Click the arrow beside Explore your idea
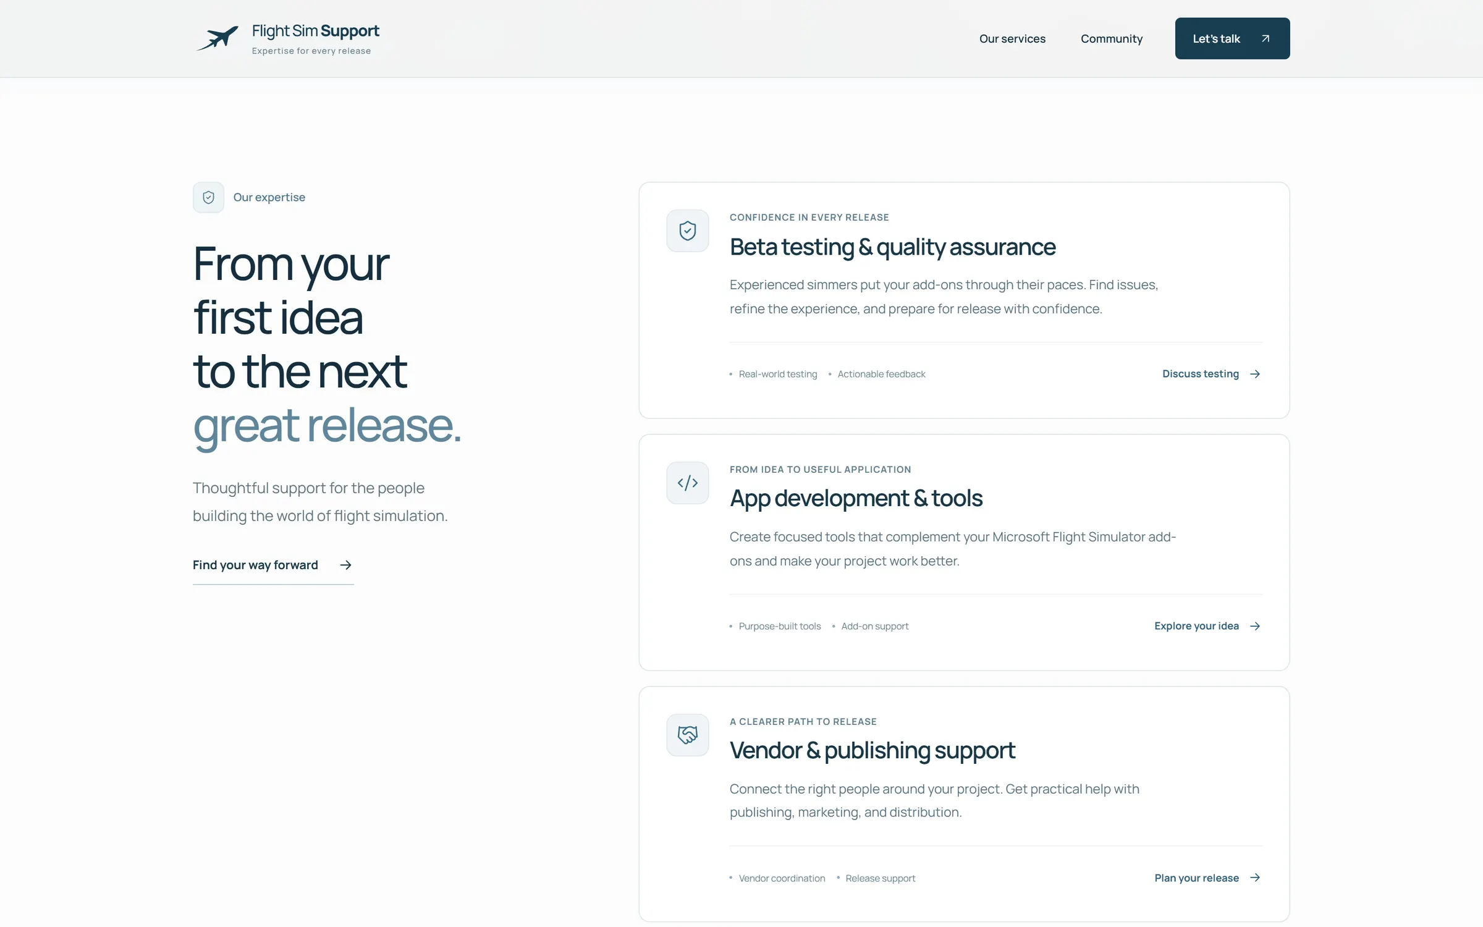This screenshot has height=927, width=1483. [1255, 626]
